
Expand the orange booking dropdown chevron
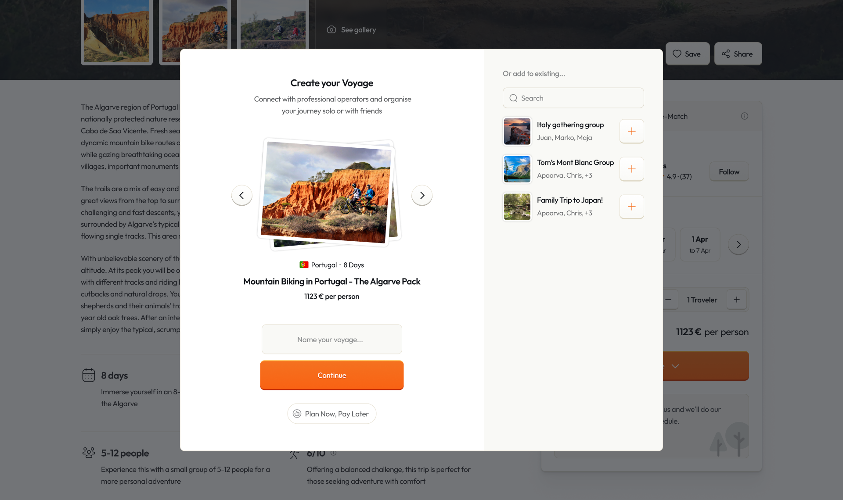(x=675, y=366)
